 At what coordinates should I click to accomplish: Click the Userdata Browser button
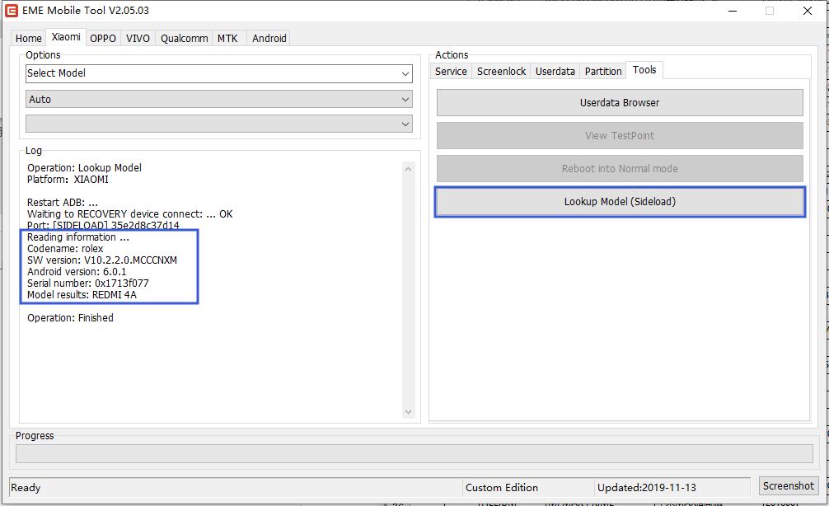click(620, 103)
